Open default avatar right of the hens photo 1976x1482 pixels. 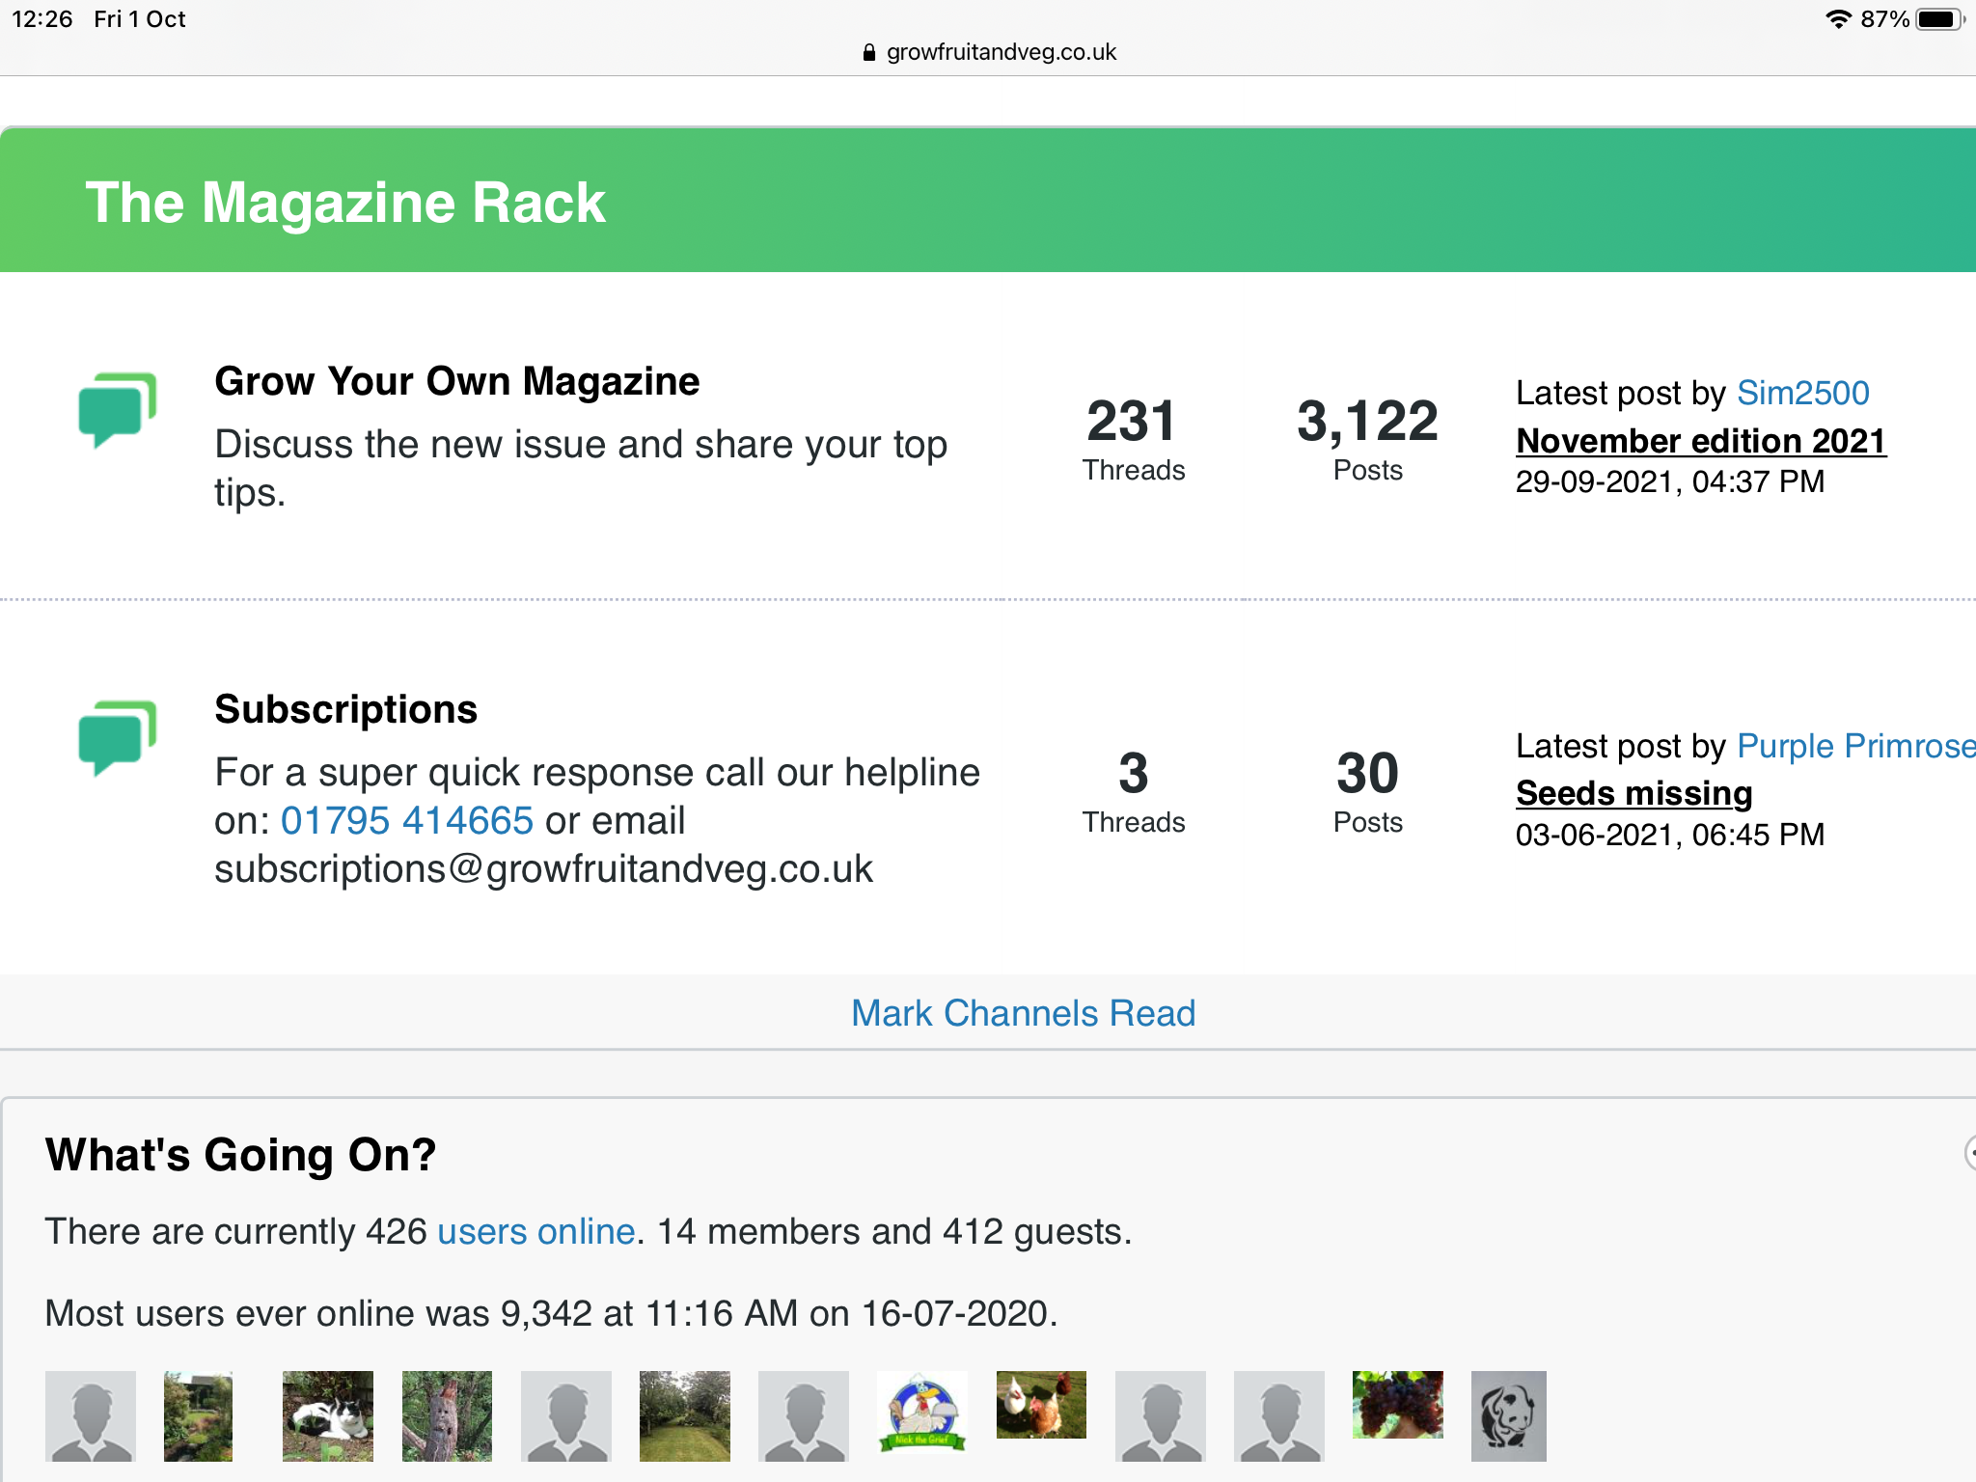(1161, 1415)
